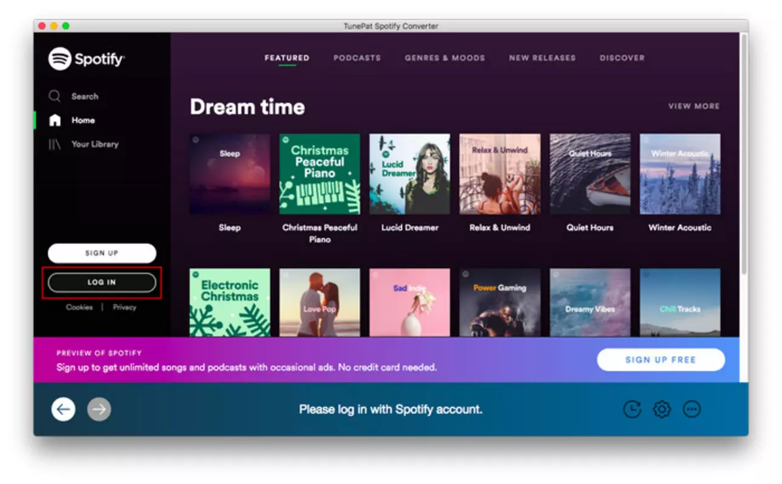Switch to the Featured tab
The image size is (782, 484).
[287, 58]
